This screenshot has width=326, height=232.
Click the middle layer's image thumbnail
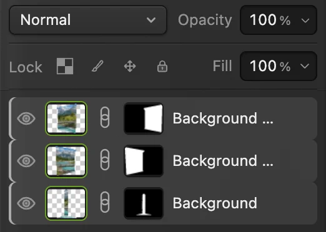[x=66, y=161]
